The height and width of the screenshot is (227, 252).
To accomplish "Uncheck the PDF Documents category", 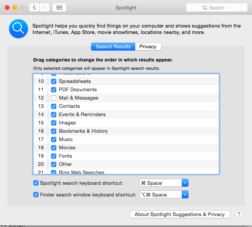I will [x=54, y=90].
